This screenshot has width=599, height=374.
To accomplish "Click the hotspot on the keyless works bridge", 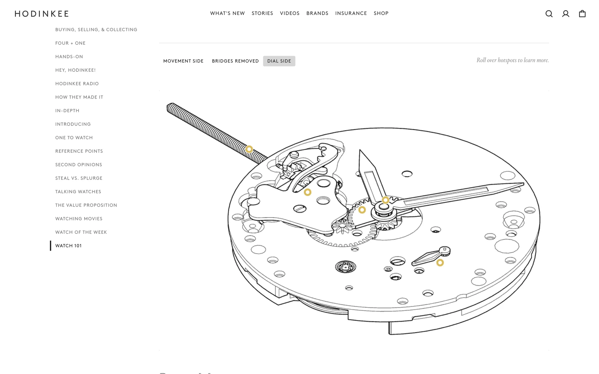I will coord(308,192).
